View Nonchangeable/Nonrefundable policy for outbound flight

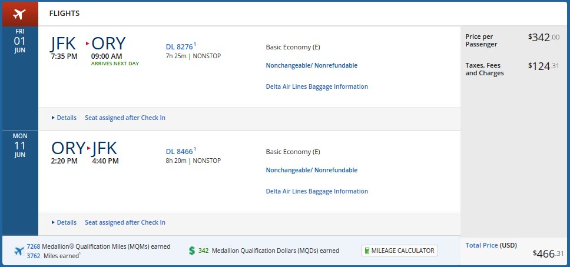click(311, 65)
